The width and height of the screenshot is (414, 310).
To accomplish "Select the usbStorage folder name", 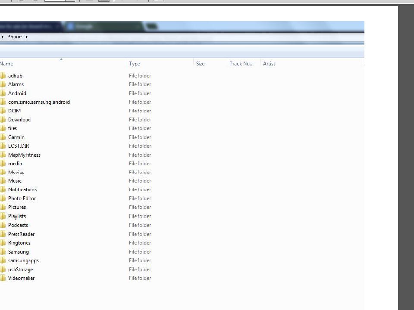I will [20, 270].
